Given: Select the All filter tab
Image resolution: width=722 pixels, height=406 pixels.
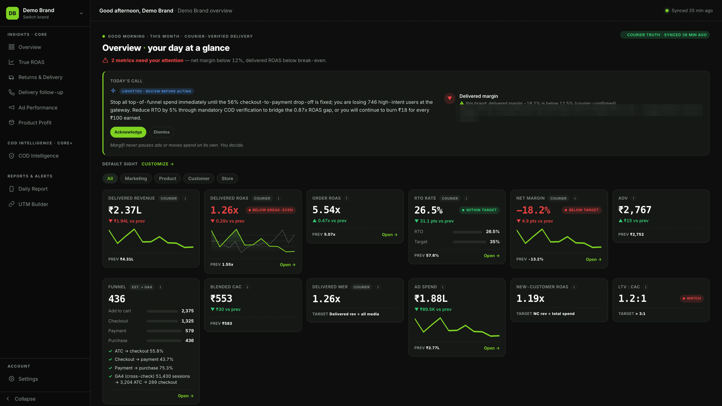Looking at the screenshot, I should pos(110,179).
